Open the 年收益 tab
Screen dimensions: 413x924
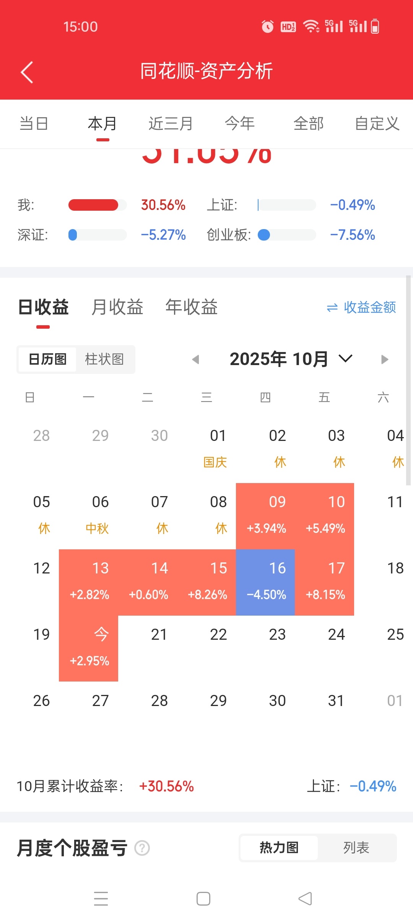pos(192,307)
